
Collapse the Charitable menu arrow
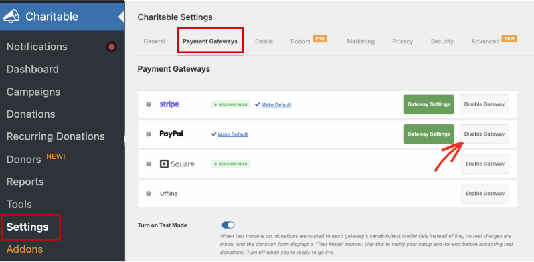(121, 17)
